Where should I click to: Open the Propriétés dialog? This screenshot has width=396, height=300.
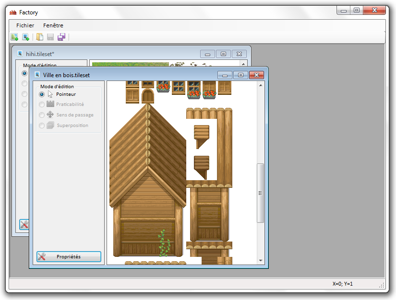[x=68, y=256]
